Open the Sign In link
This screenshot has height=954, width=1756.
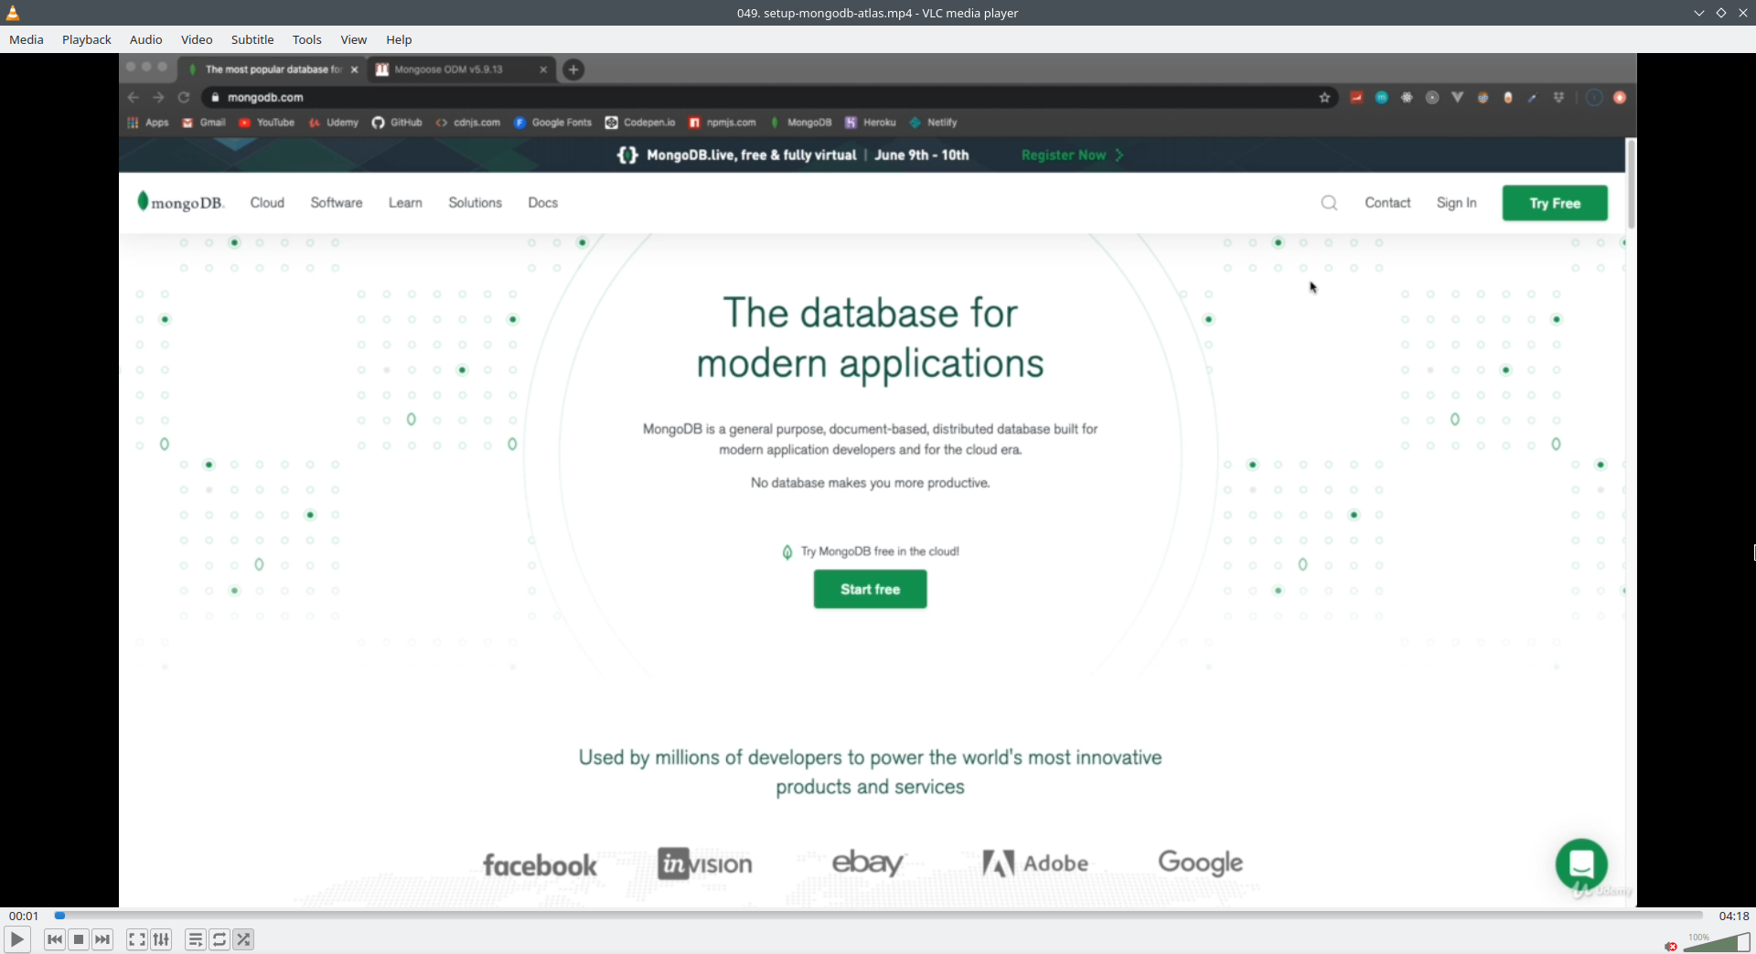(x=1457, y=203)
